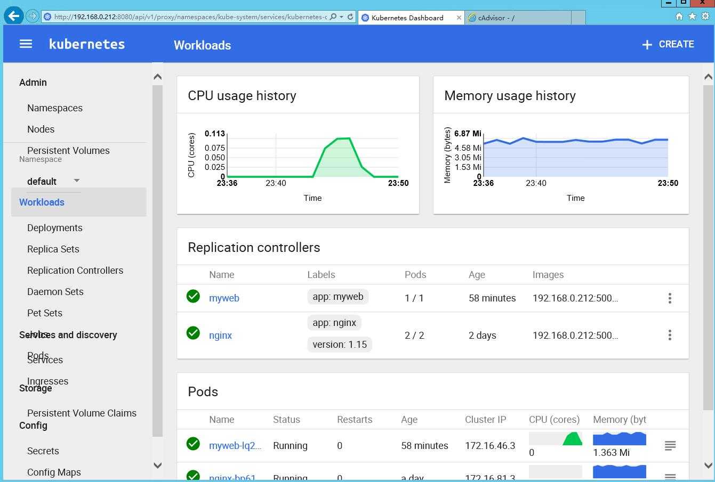The width and height of the screenshot is (715, 482).
Task: Click the '2 days' age of nginx controller
Action: [x=483, y=336]
